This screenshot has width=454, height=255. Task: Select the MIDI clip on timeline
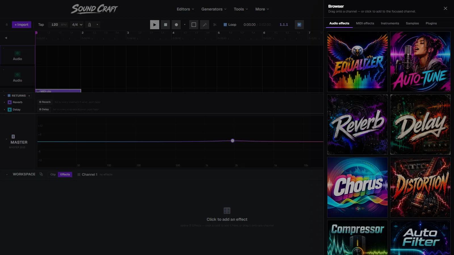58,91
